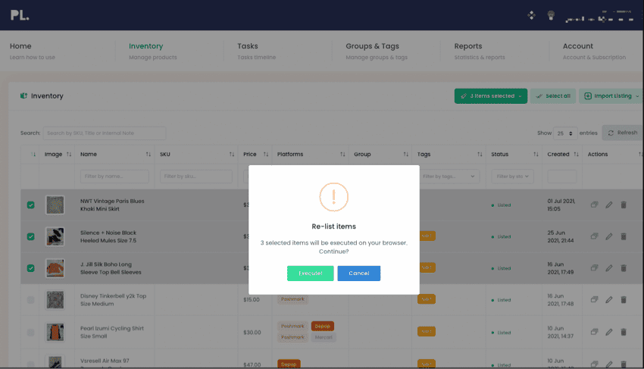644x369 pixels.
Task: Click the $30.00 price cell
Action: tap(252, 333)
